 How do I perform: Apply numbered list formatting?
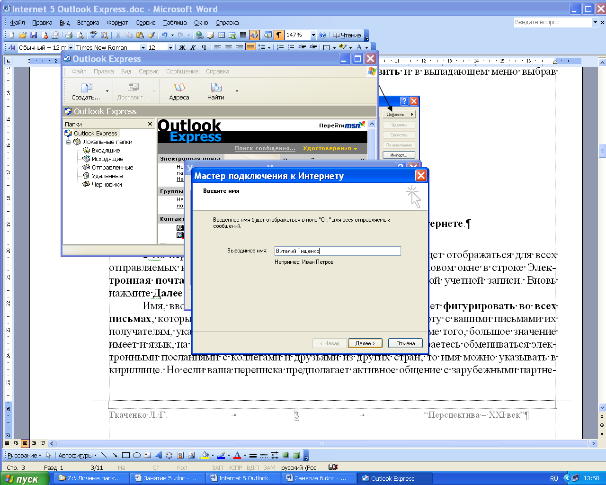click(x=280, y=47)
